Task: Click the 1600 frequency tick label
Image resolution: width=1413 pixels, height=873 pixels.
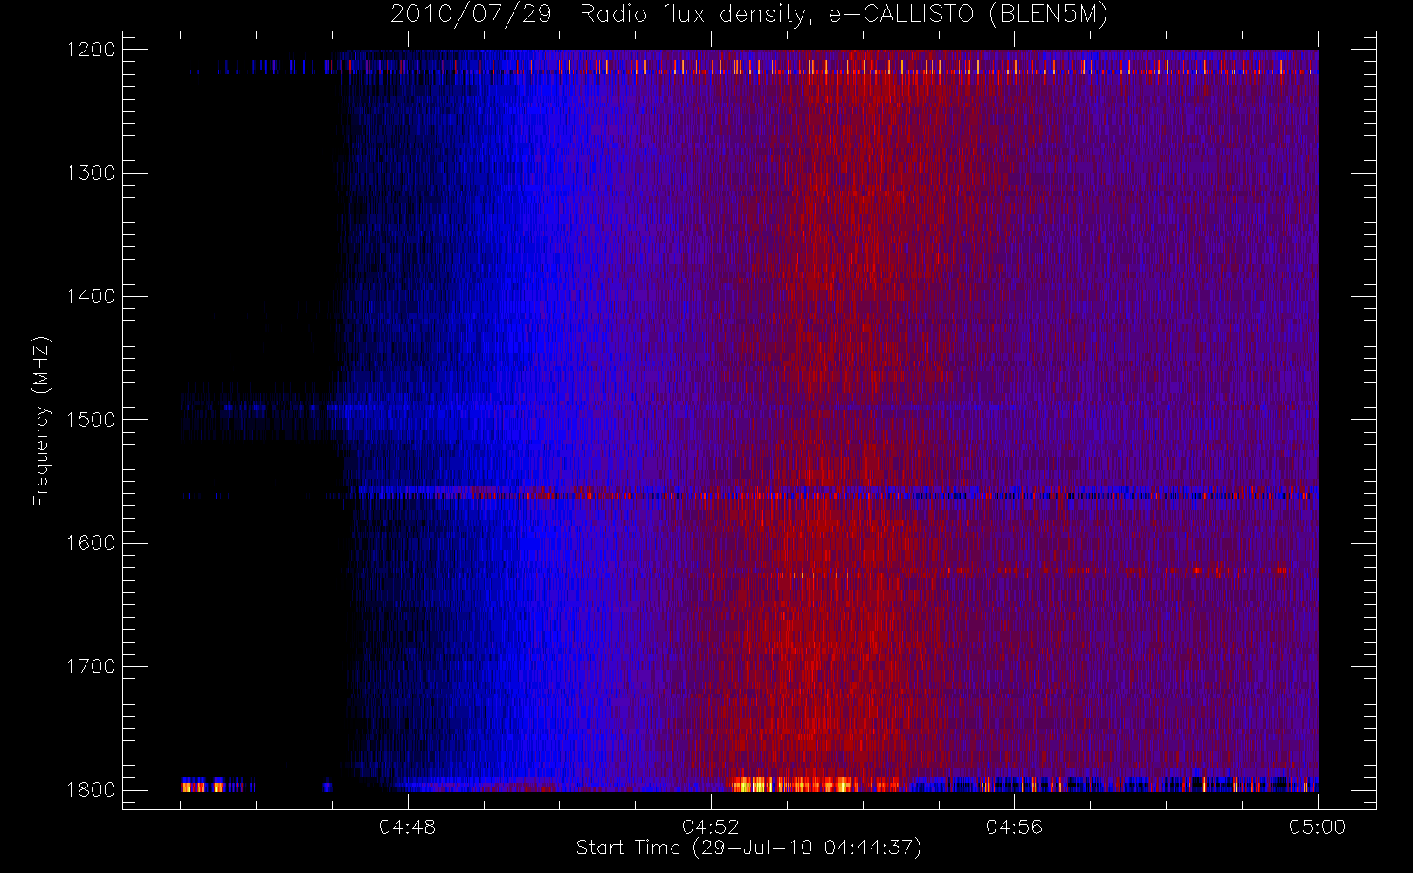Action: (x=91, y=543)
